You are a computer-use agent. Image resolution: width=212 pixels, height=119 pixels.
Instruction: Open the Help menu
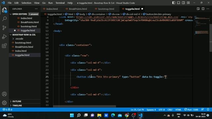70,3
